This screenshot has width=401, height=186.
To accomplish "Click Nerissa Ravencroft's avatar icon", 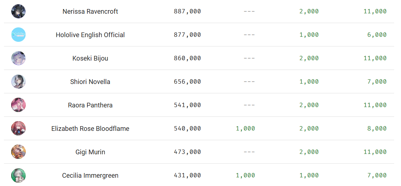I will click(x=18, y=12).
